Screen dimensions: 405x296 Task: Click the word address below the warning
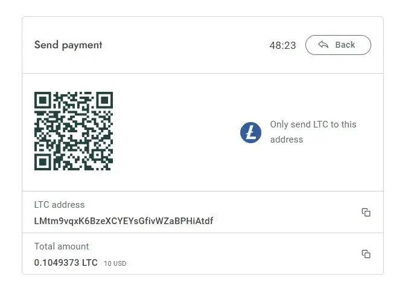tap(287, 140)
